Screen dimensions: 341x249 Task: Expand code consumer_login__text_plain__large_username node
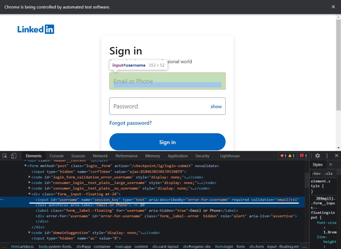(x=29, y=183)
